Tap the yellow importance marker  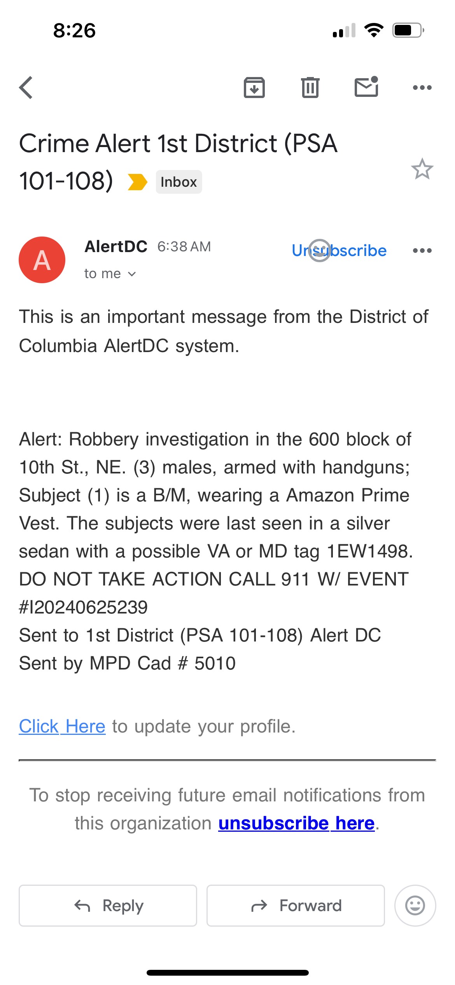(138, 182)
